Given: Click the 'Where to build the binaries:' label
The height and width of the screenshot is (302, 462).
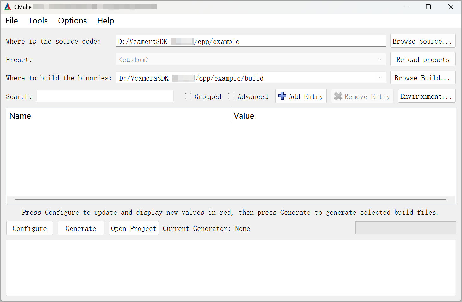Looking at the screenshot, I should click(59, 78).
